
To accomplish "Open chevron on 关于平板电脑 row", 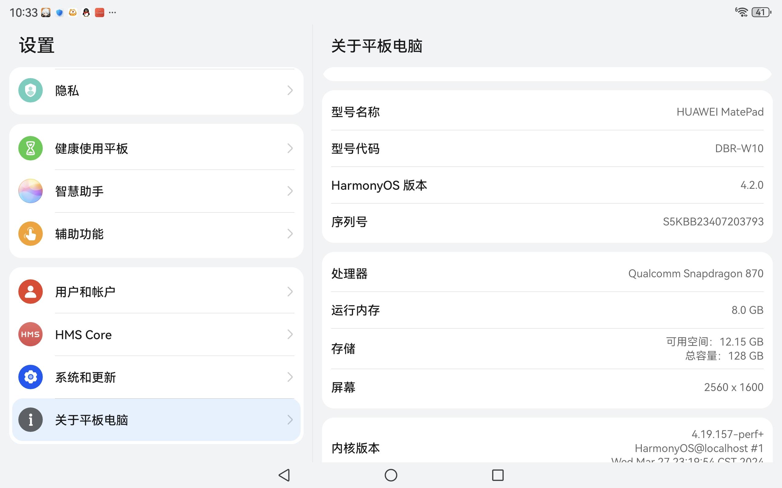I will tap(290, 420).
